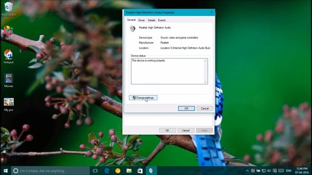The height and width of the screenshot is (175, 312).
Task: Open Task View from taskbar
Action: [96, 171]
